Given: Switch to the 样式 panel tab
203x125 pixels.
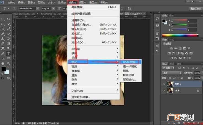Looking at the screenshot, I should (x=172, y=40).
